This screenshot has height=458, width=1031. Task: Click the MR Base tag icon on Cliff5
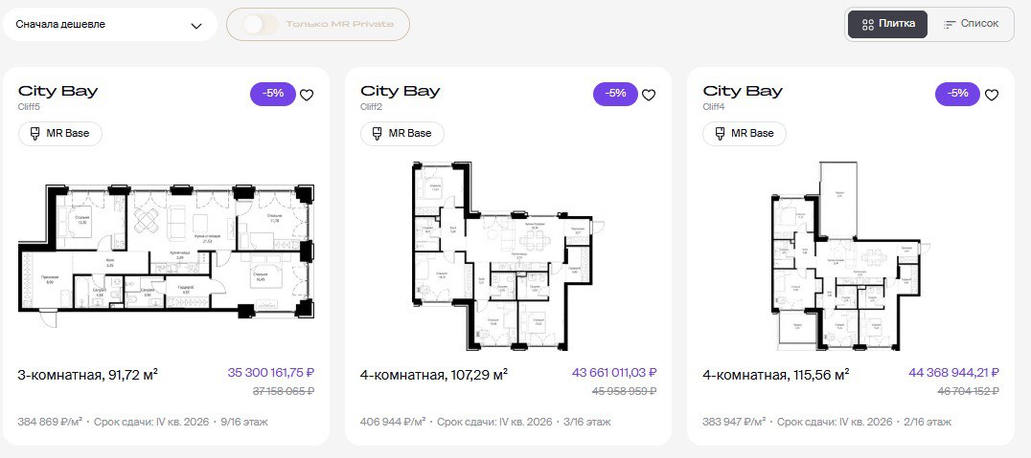tap(35, 133)
